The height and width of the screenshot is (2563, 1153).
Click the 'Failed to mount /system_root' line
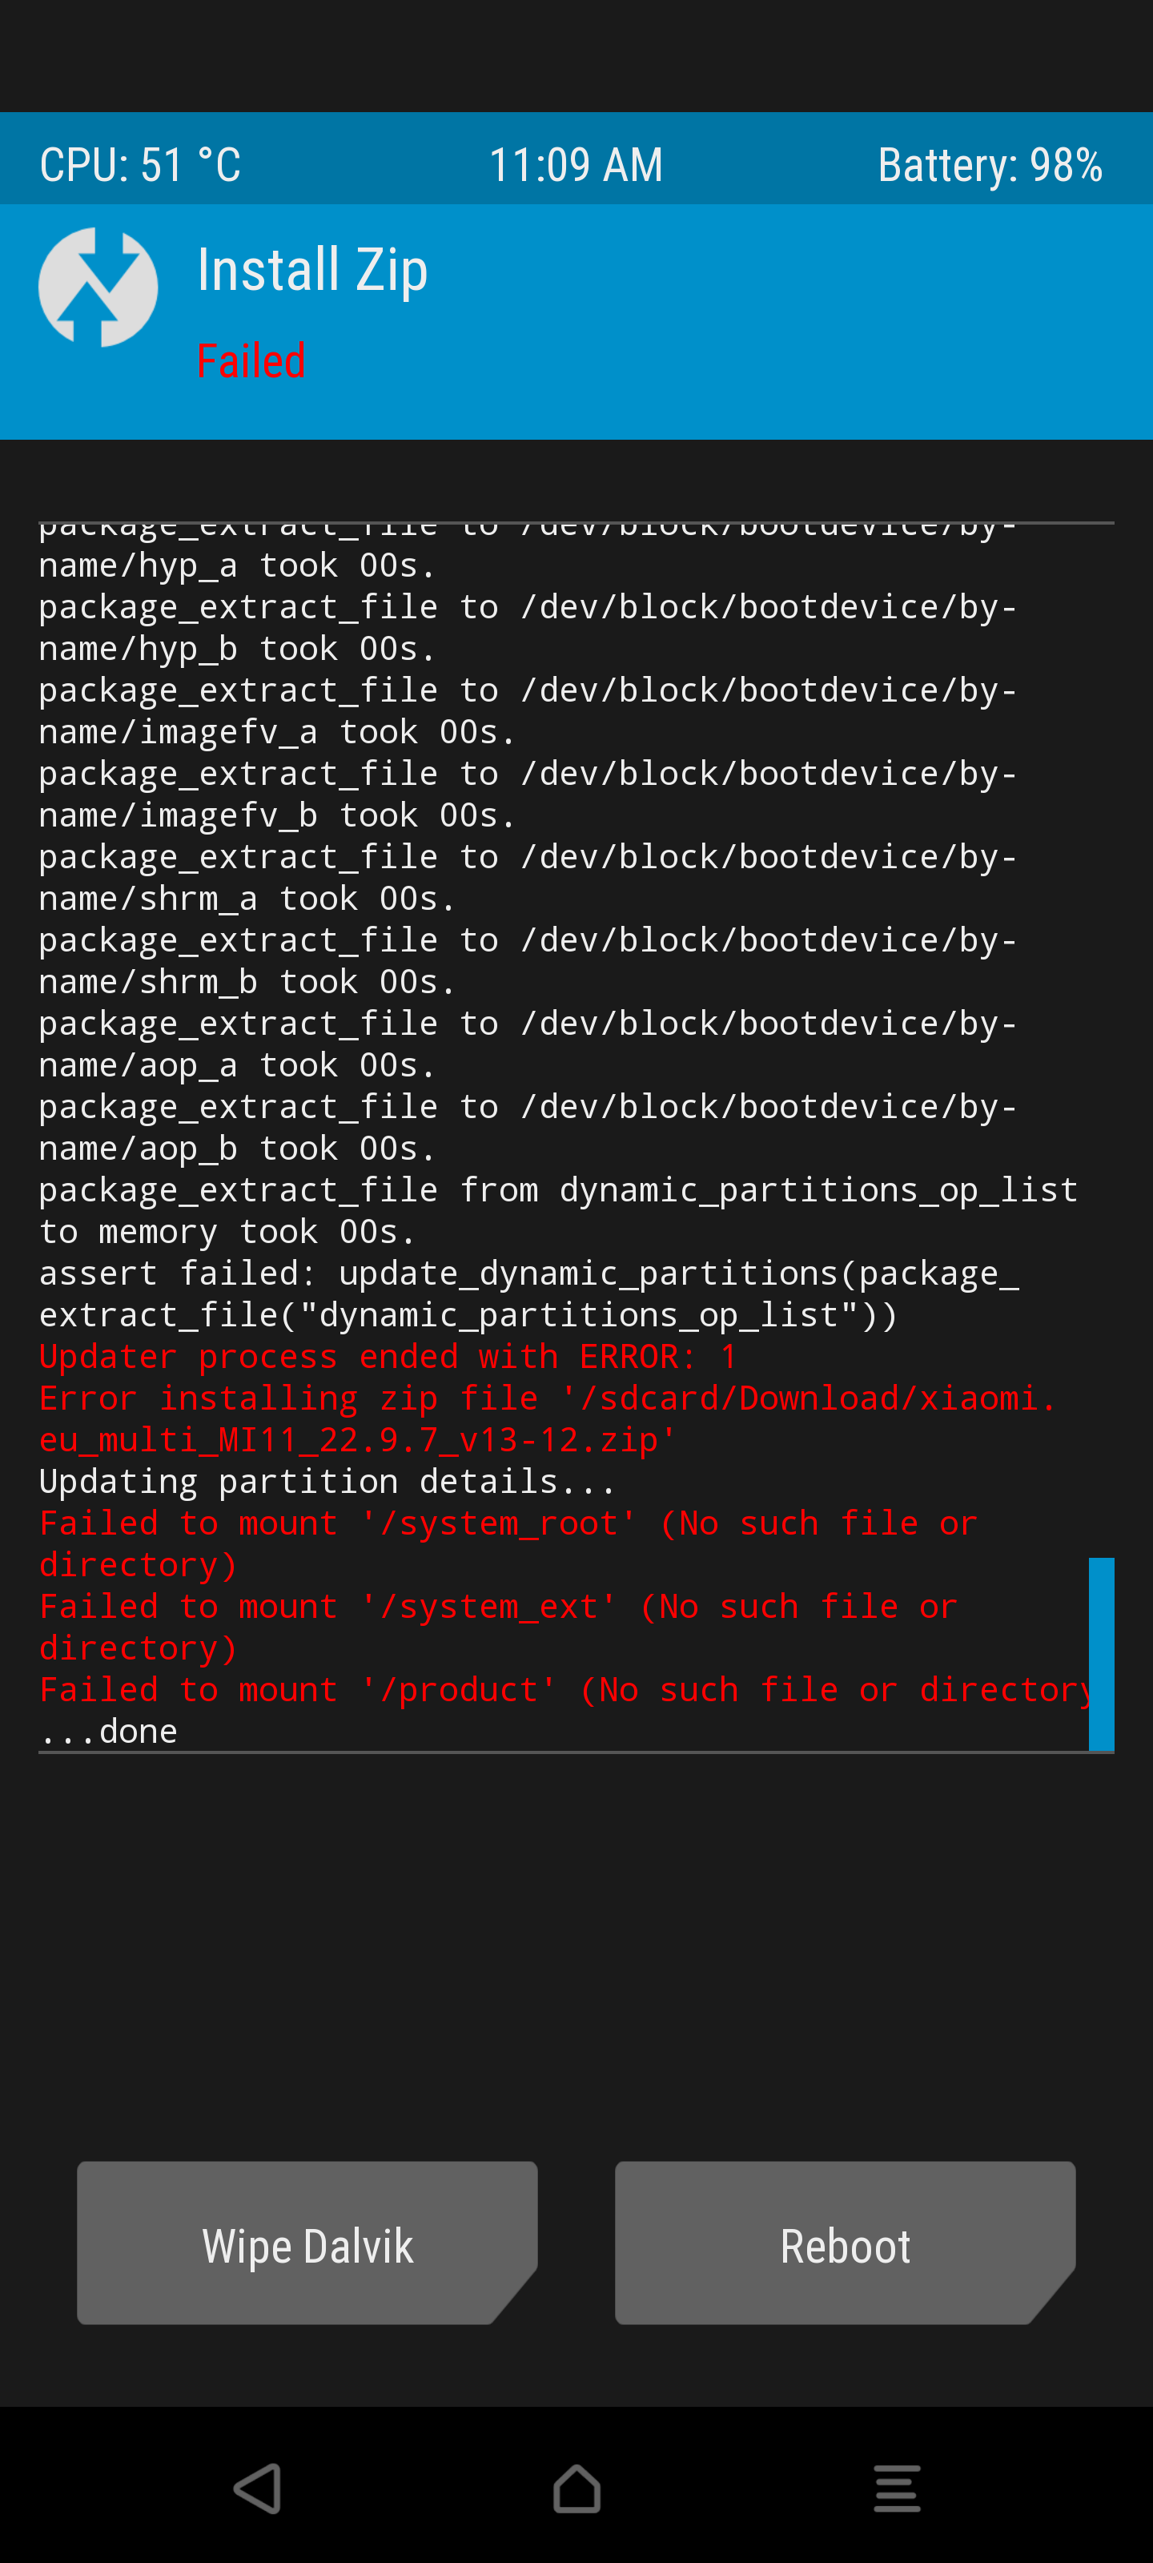(x=508, y=1543)
